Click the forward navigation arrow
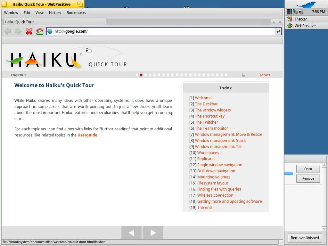 [18, 31]
